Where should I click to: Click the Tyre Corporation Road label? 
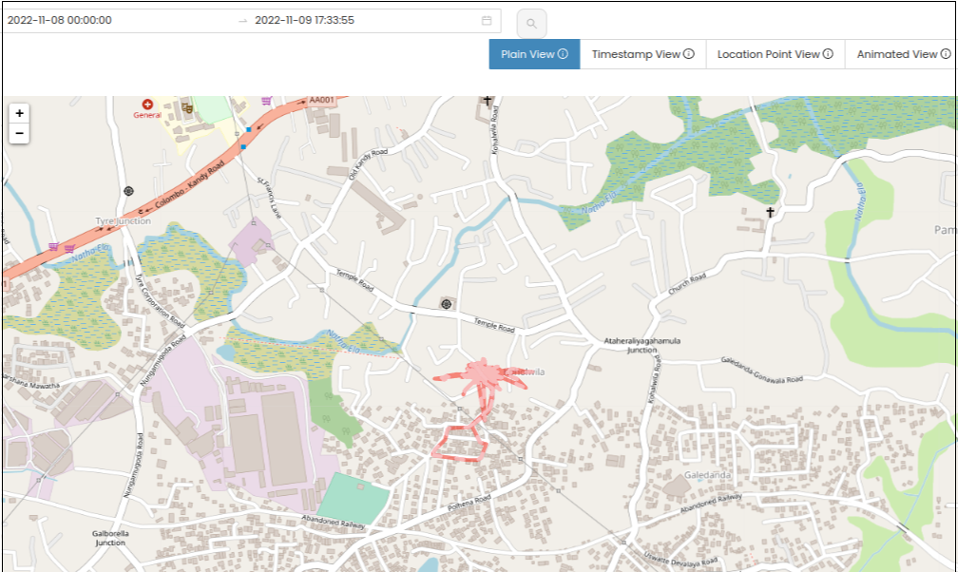pos(160,300)
